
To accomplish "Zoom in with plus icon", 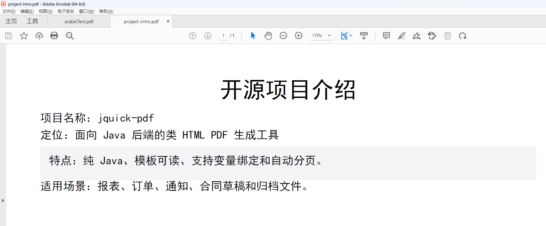I will pos(299,36).
